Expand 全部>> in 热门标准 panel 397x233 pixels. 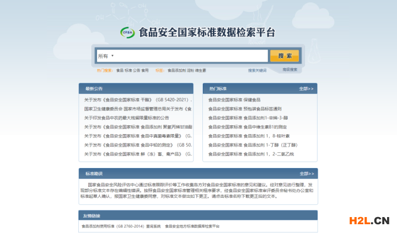(306, 88)
